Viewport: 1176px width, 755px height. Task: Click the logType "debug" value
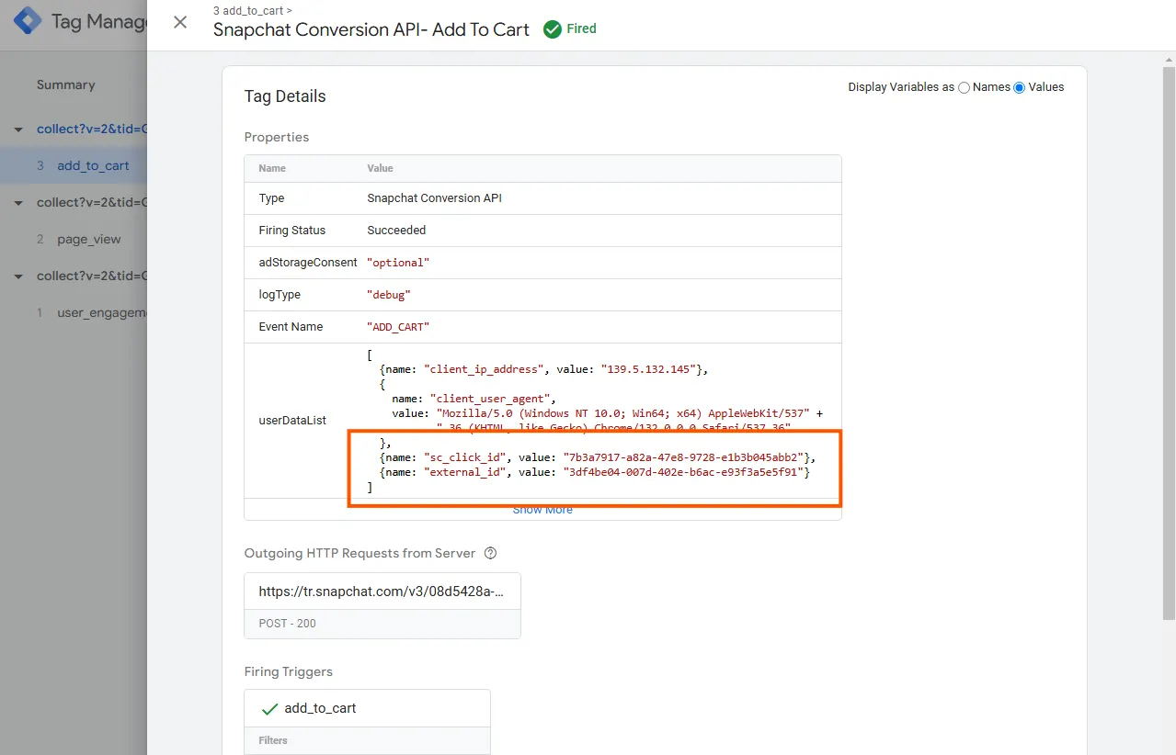click(x=388, y=295)
